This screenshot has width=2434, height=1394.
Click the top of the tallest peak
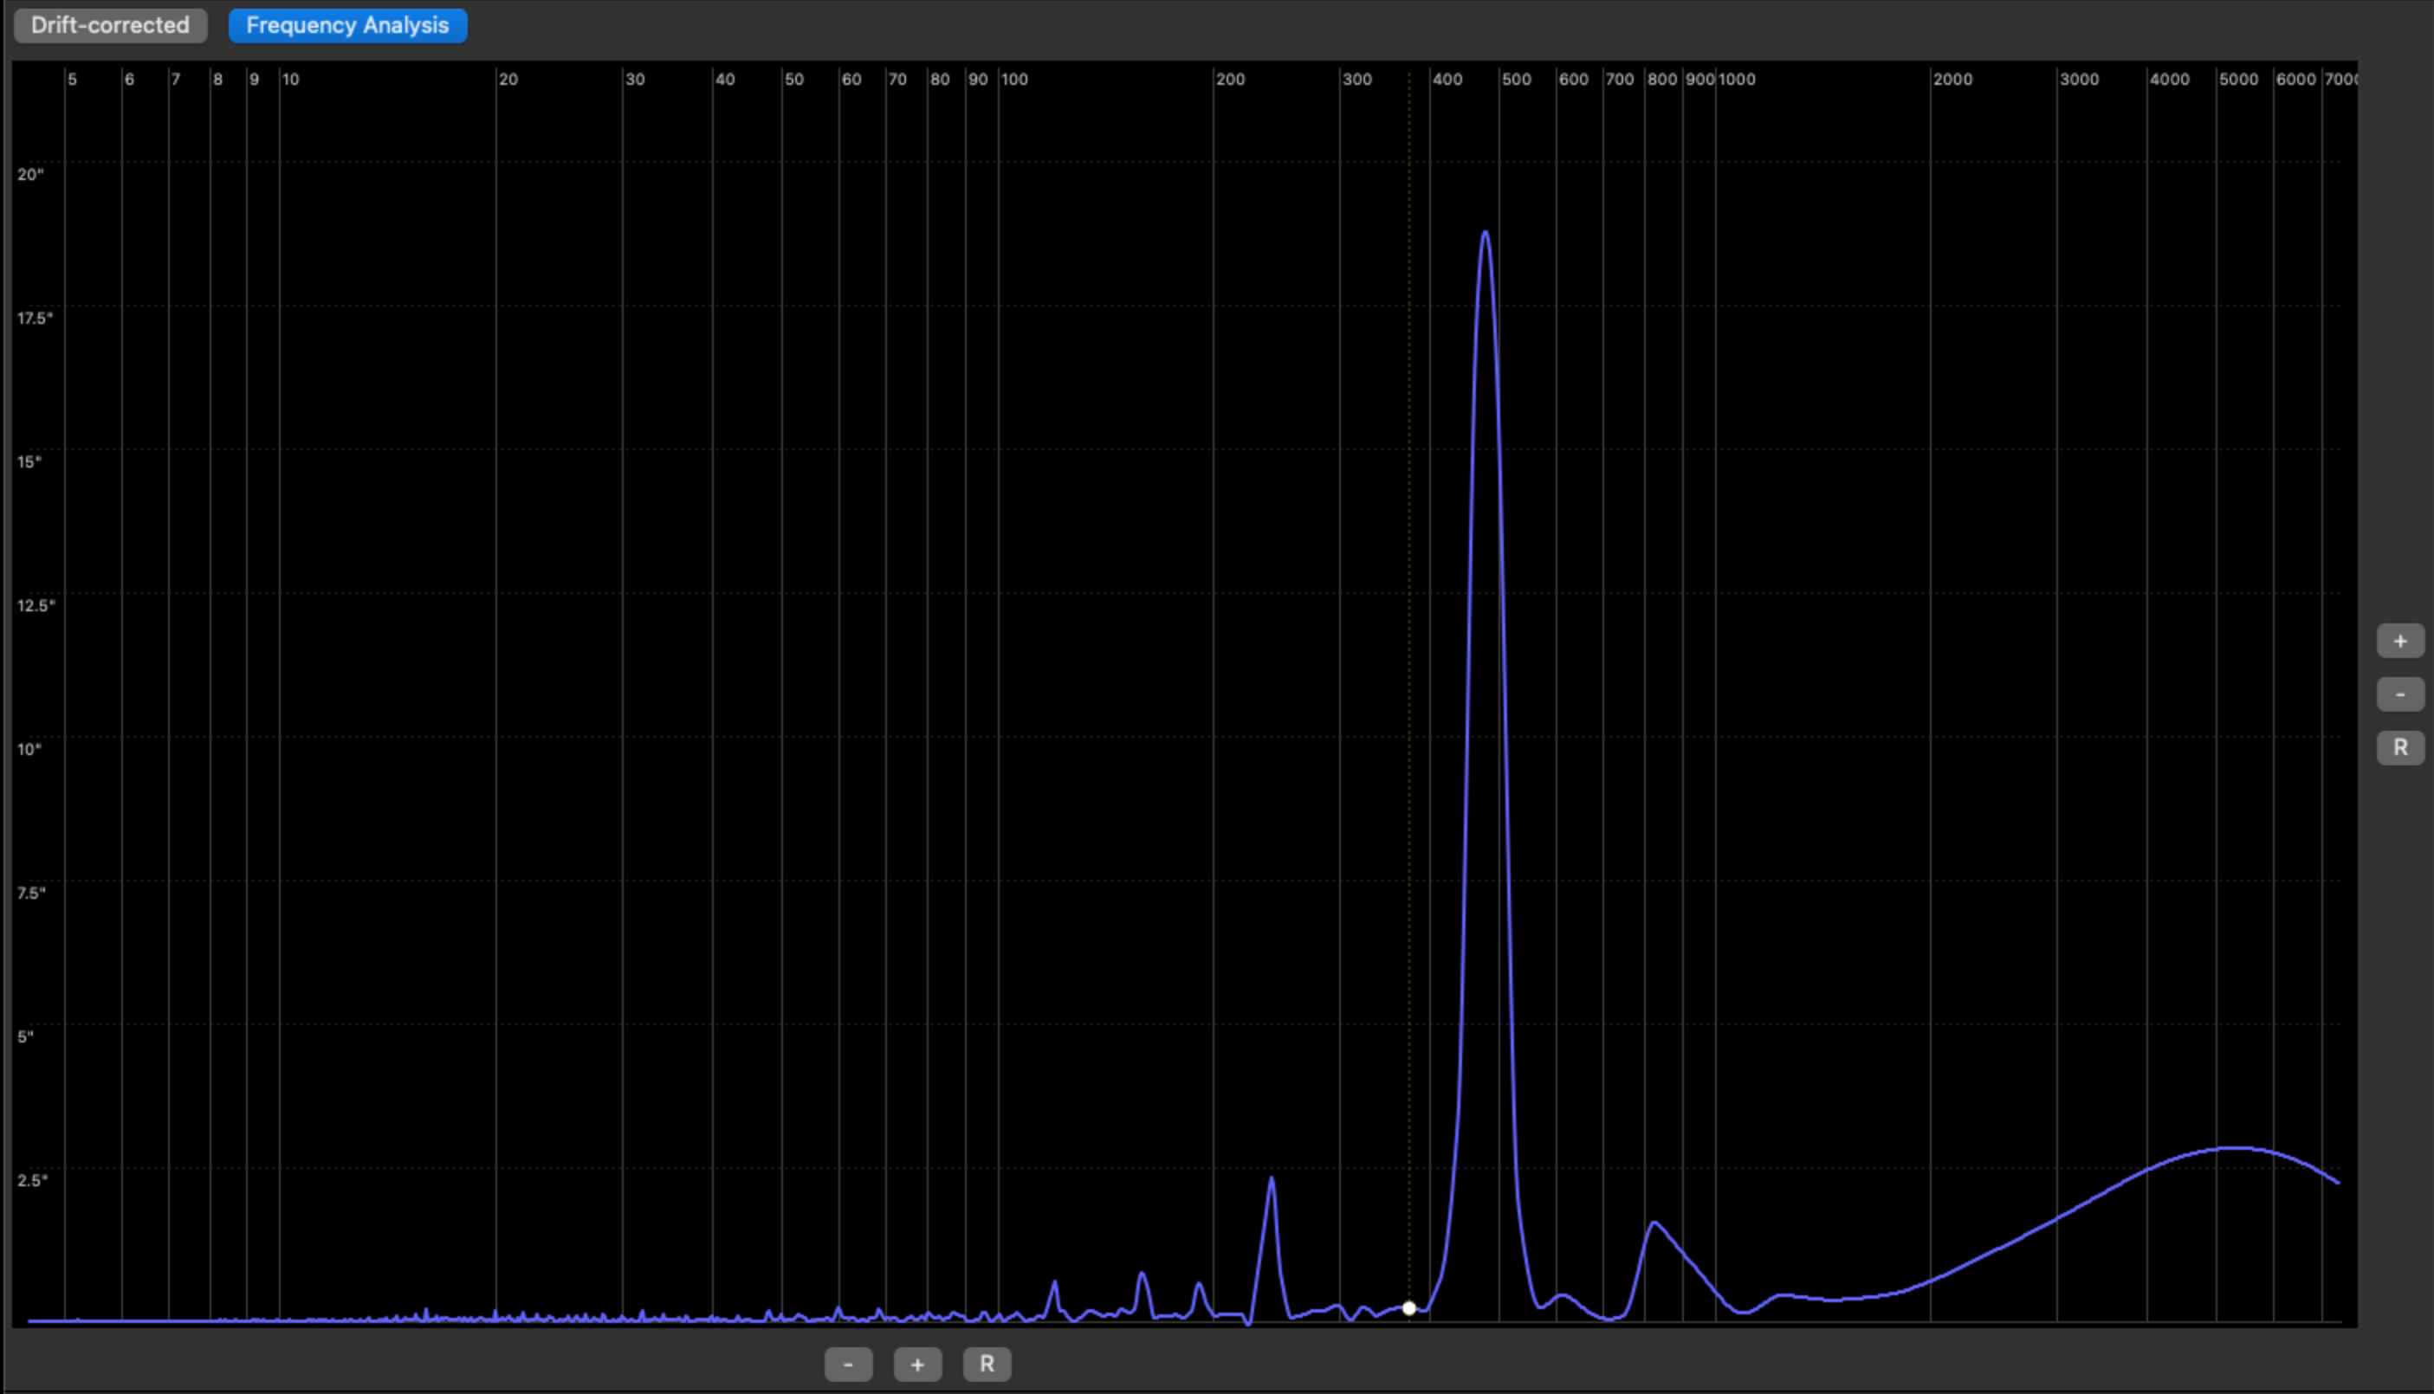(x=1486, y=233)
